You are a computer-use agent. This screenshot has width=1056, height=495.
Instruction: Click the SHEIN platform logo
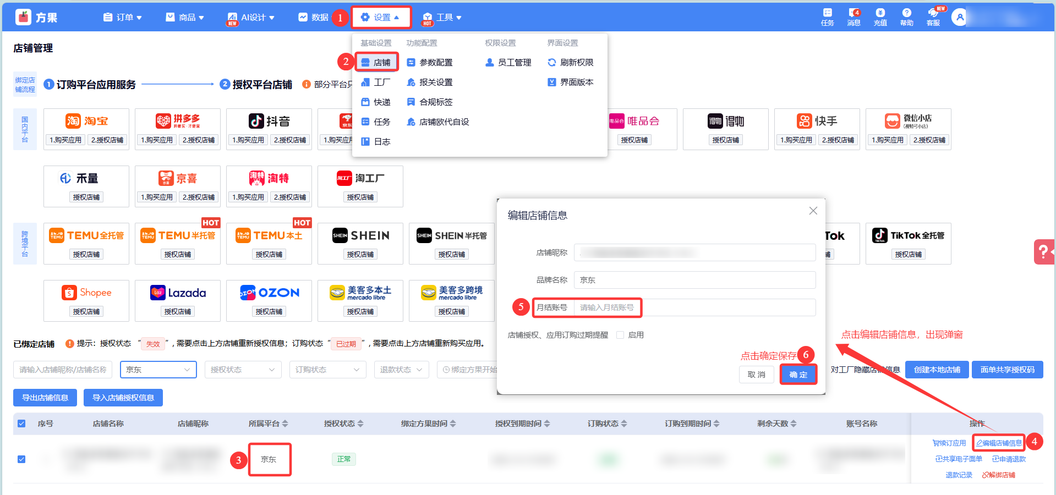point(360,235)
